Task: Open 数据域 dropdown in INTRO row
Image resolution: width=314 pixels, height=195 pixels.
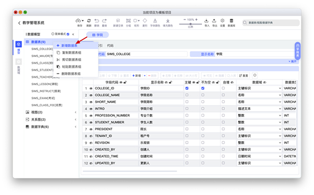Action: tap(259, 109)
